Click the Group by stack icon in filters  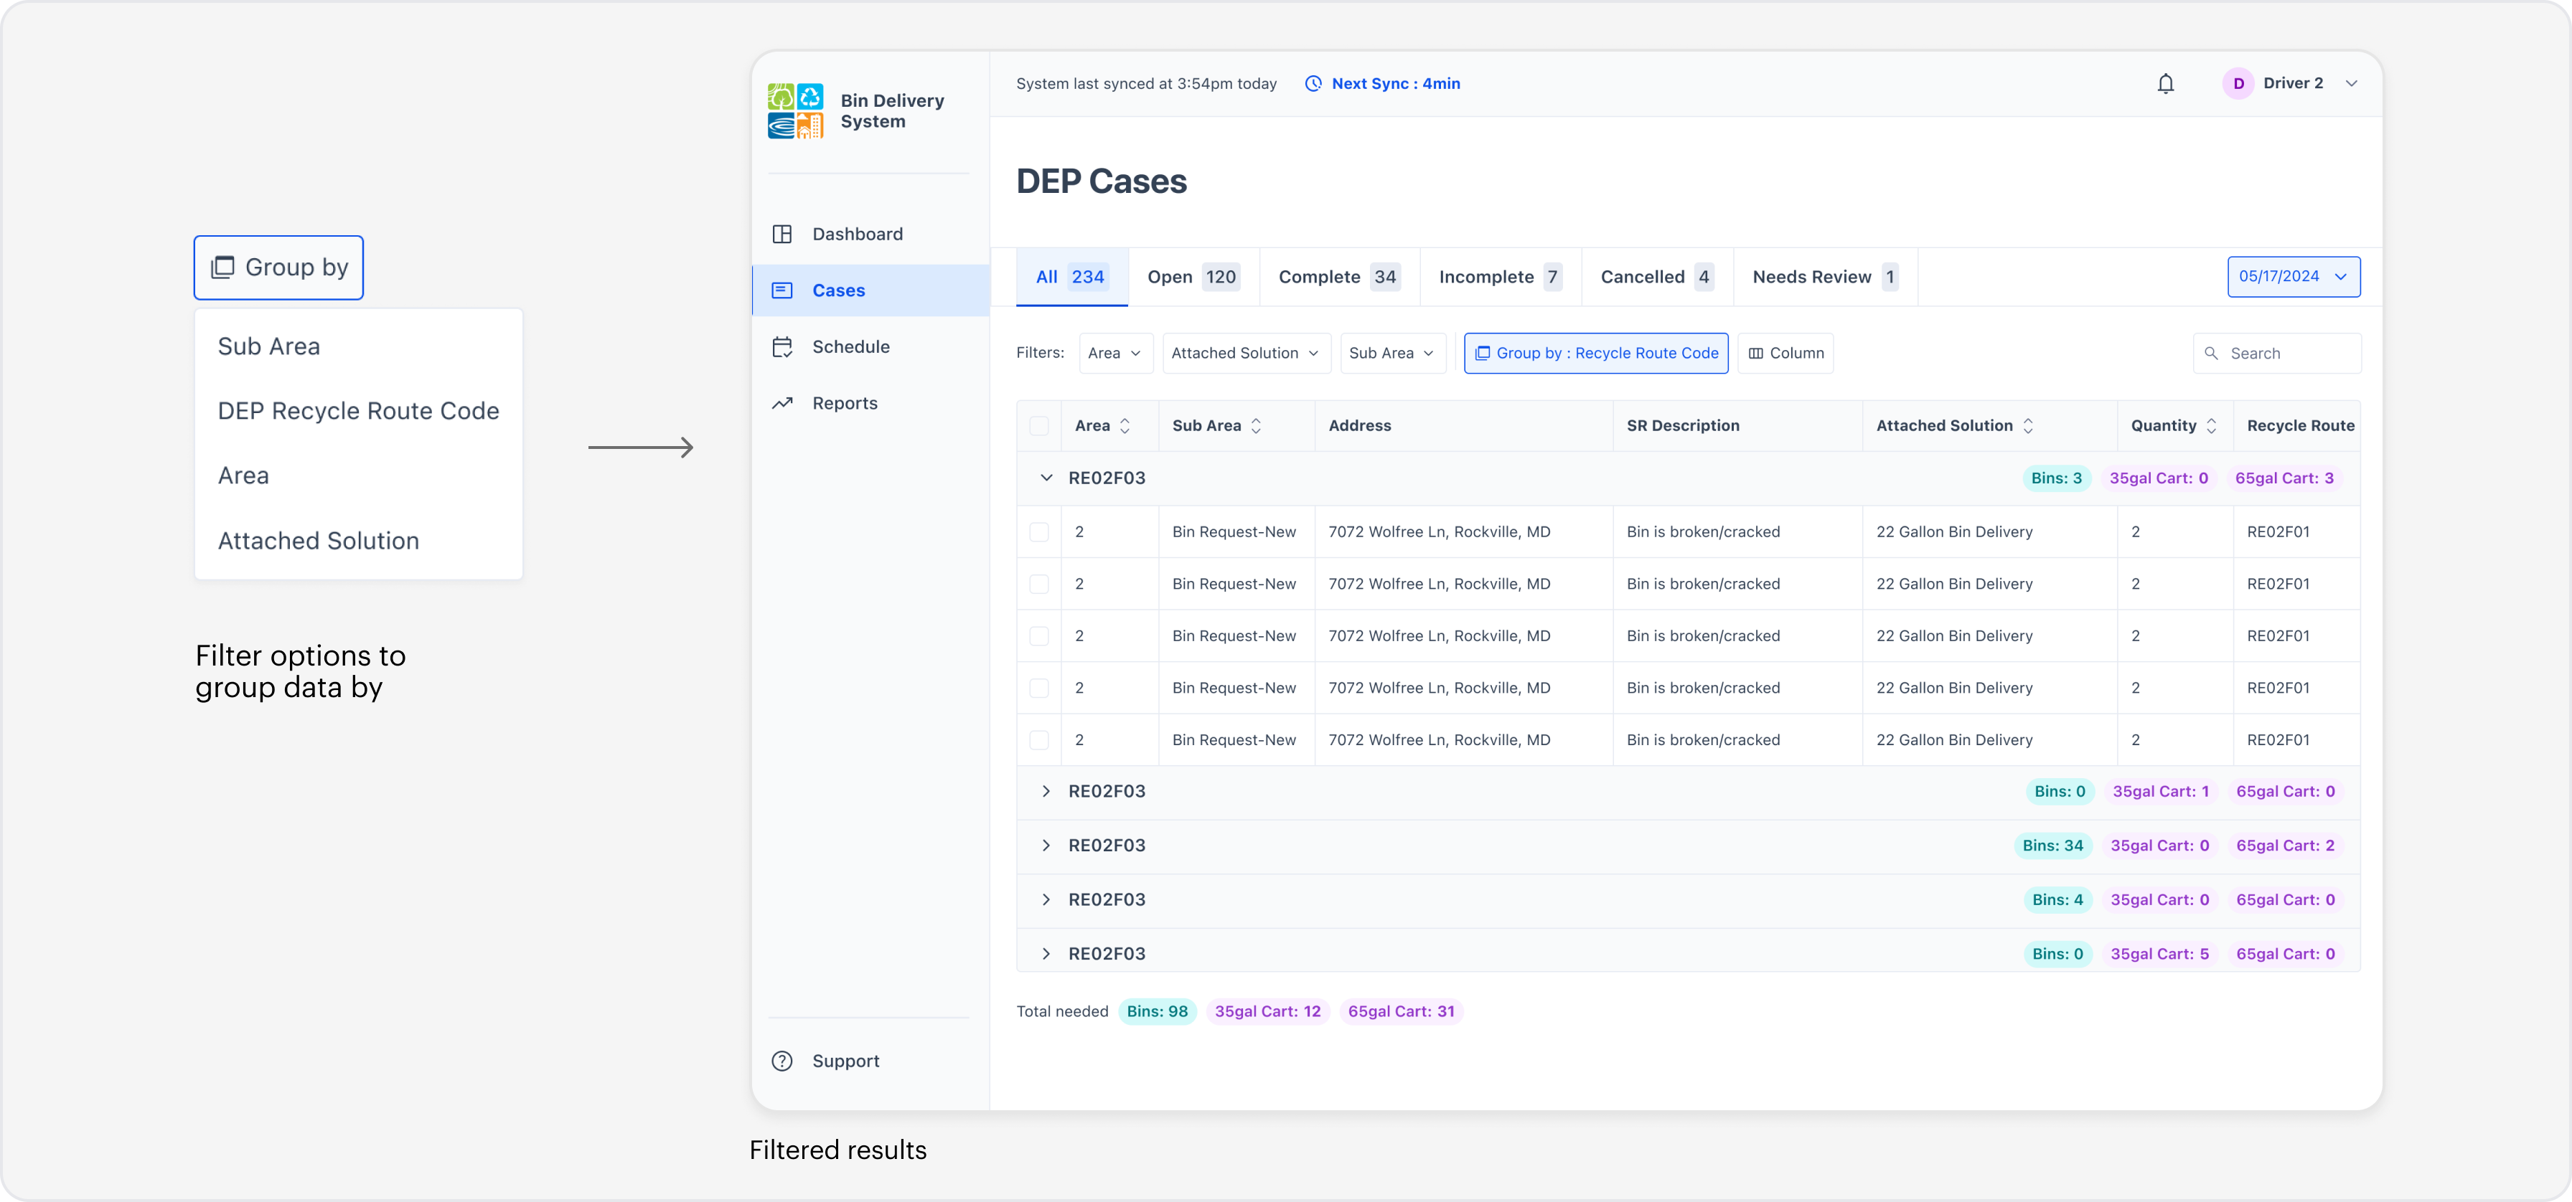[x=1483, y=353]
